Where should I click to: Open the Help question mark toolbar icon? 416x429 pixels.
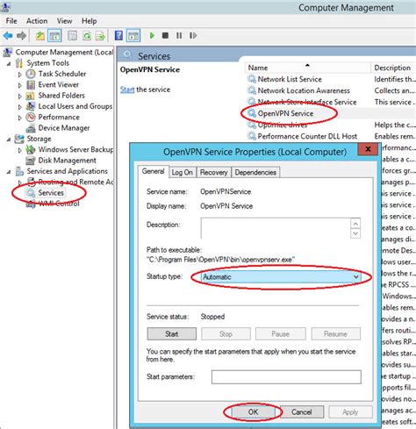[x=118, y=36]
